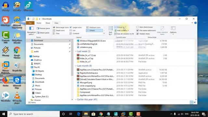Open the Windows Start menu

click(4, 114)
